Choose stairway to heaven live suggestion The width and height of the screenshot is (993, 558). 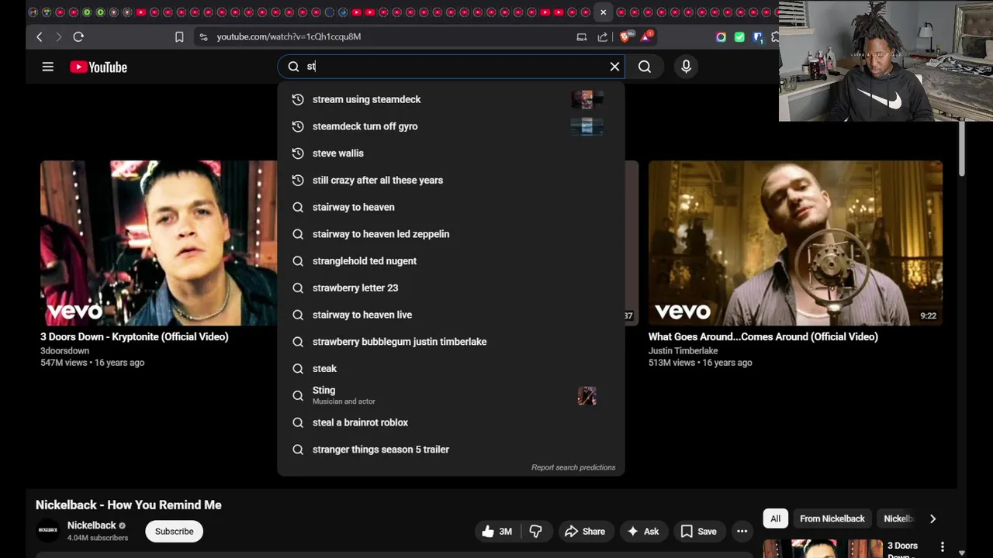pos(451,315)
